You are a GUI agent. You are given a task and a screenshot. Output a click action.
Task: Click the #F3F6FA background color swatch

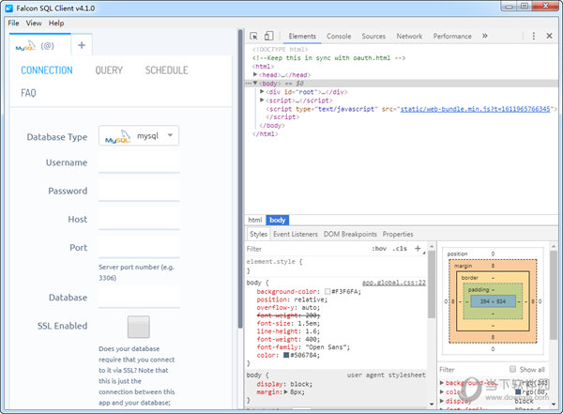click(x=327, y=291)
